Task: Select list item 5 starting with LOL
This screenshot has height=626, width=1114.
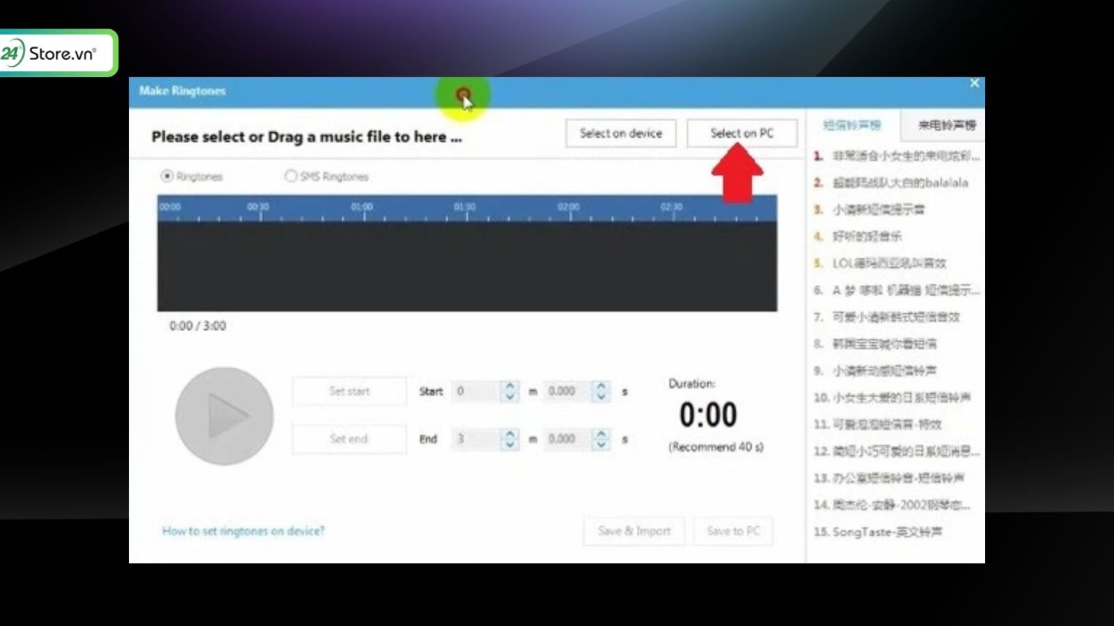Action: coord(879,264)
